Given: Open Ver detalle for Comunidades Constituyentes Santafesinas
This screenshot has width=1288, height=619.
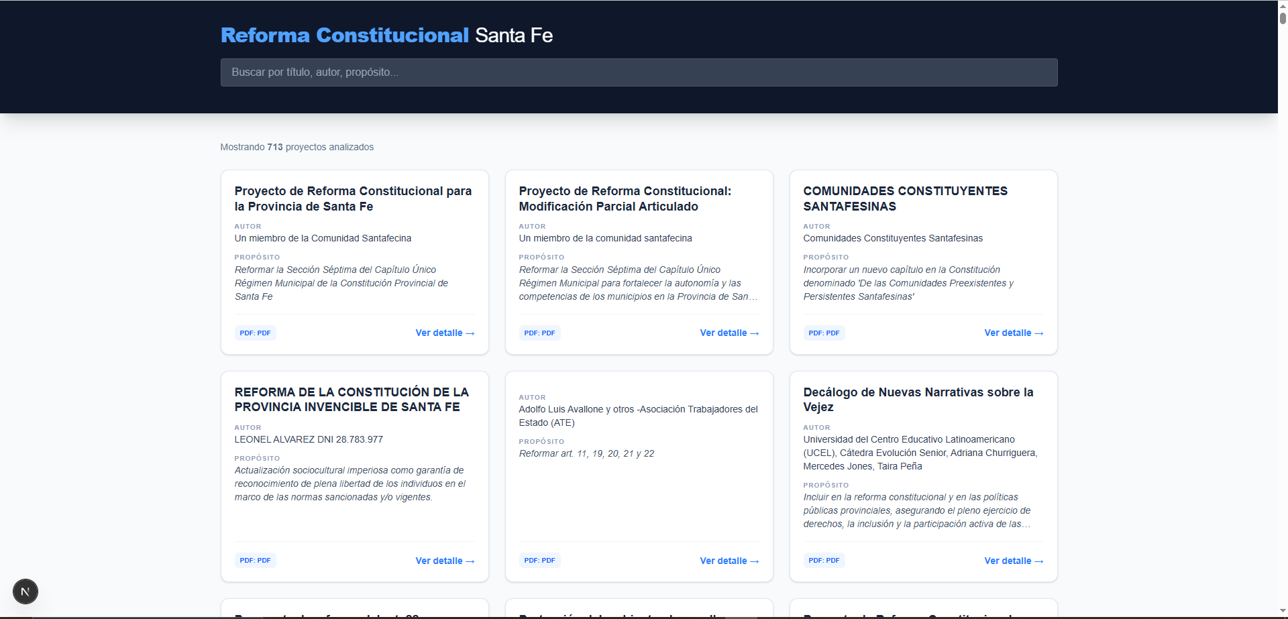Looking at the screenshot, I should coord(1014,333).
